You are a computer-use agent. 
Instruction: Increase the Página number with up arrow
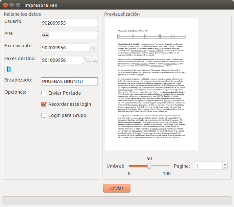[x=225, y=164]
